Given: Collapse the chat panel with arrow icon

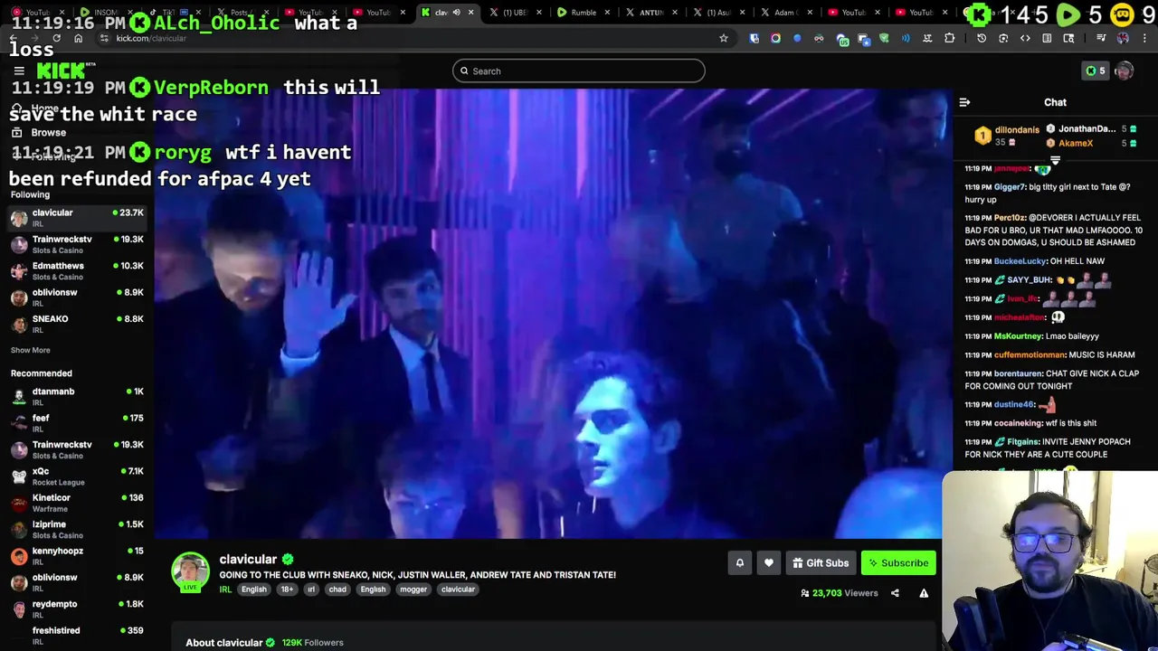Looking at the screenshot, I should coord(964,102).
